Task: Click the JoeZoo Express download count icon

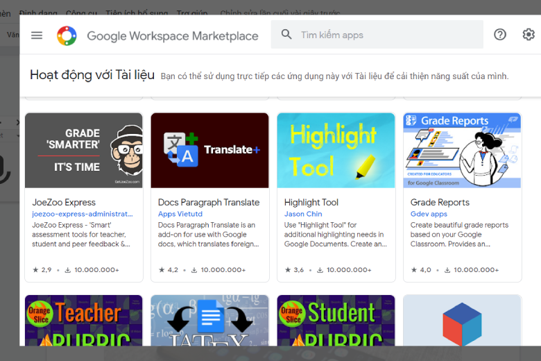Action: [x=68, y=270]
